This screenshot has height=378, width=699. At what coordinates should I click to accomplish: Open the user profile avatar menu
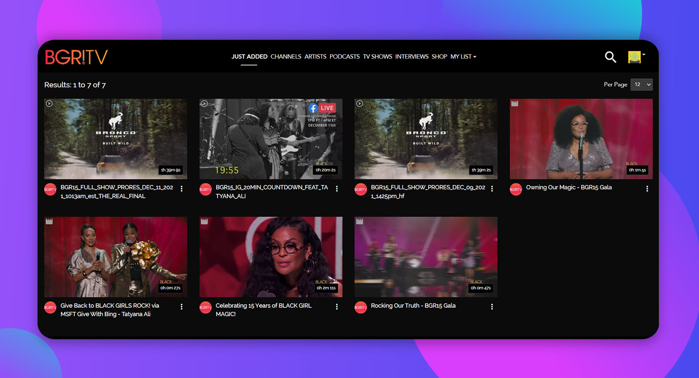point(636,57)
